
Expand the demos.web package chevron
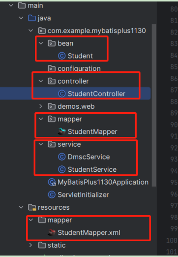(x=41, y=106)
